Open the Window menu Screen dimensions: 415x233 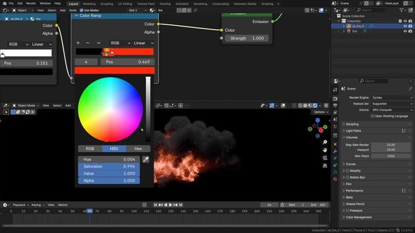click(x=45, y=4)
